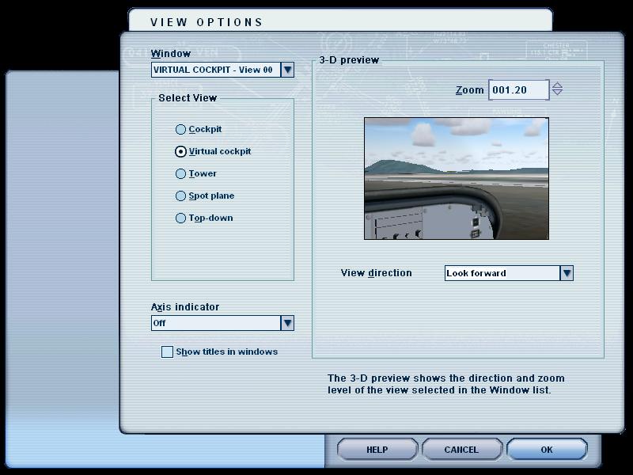Increase zoom with the up arrow
633x475 pixels.
[x=557, y=85]
